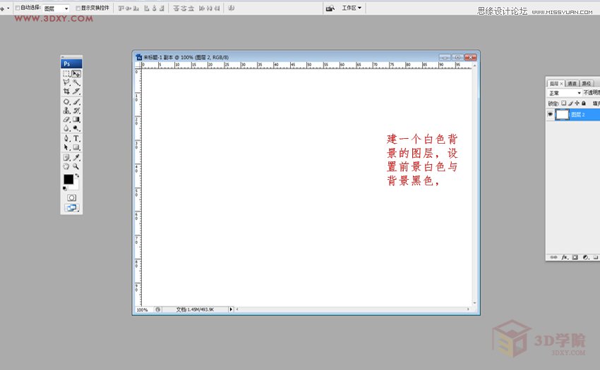The width and height of the screenshot is (600, 370).
Task: Open background color picker (white swatch)
Action: 76,186
